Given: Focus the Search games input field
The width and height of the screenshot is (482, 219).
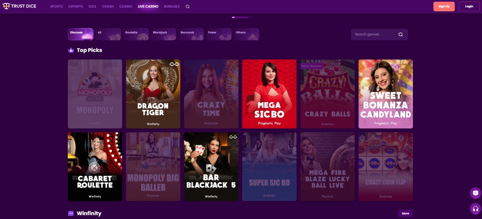Looking at the screenshot, I should pos(379,34).
